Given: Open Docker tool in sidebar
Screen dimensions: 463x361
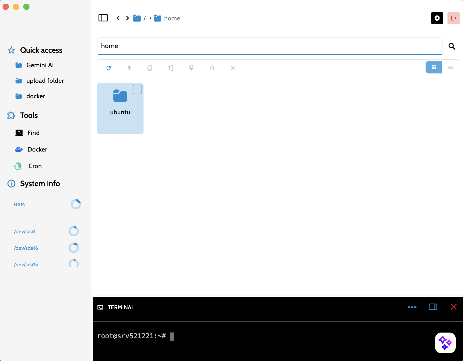Looking at the screenshot, I should coord(37,149).
